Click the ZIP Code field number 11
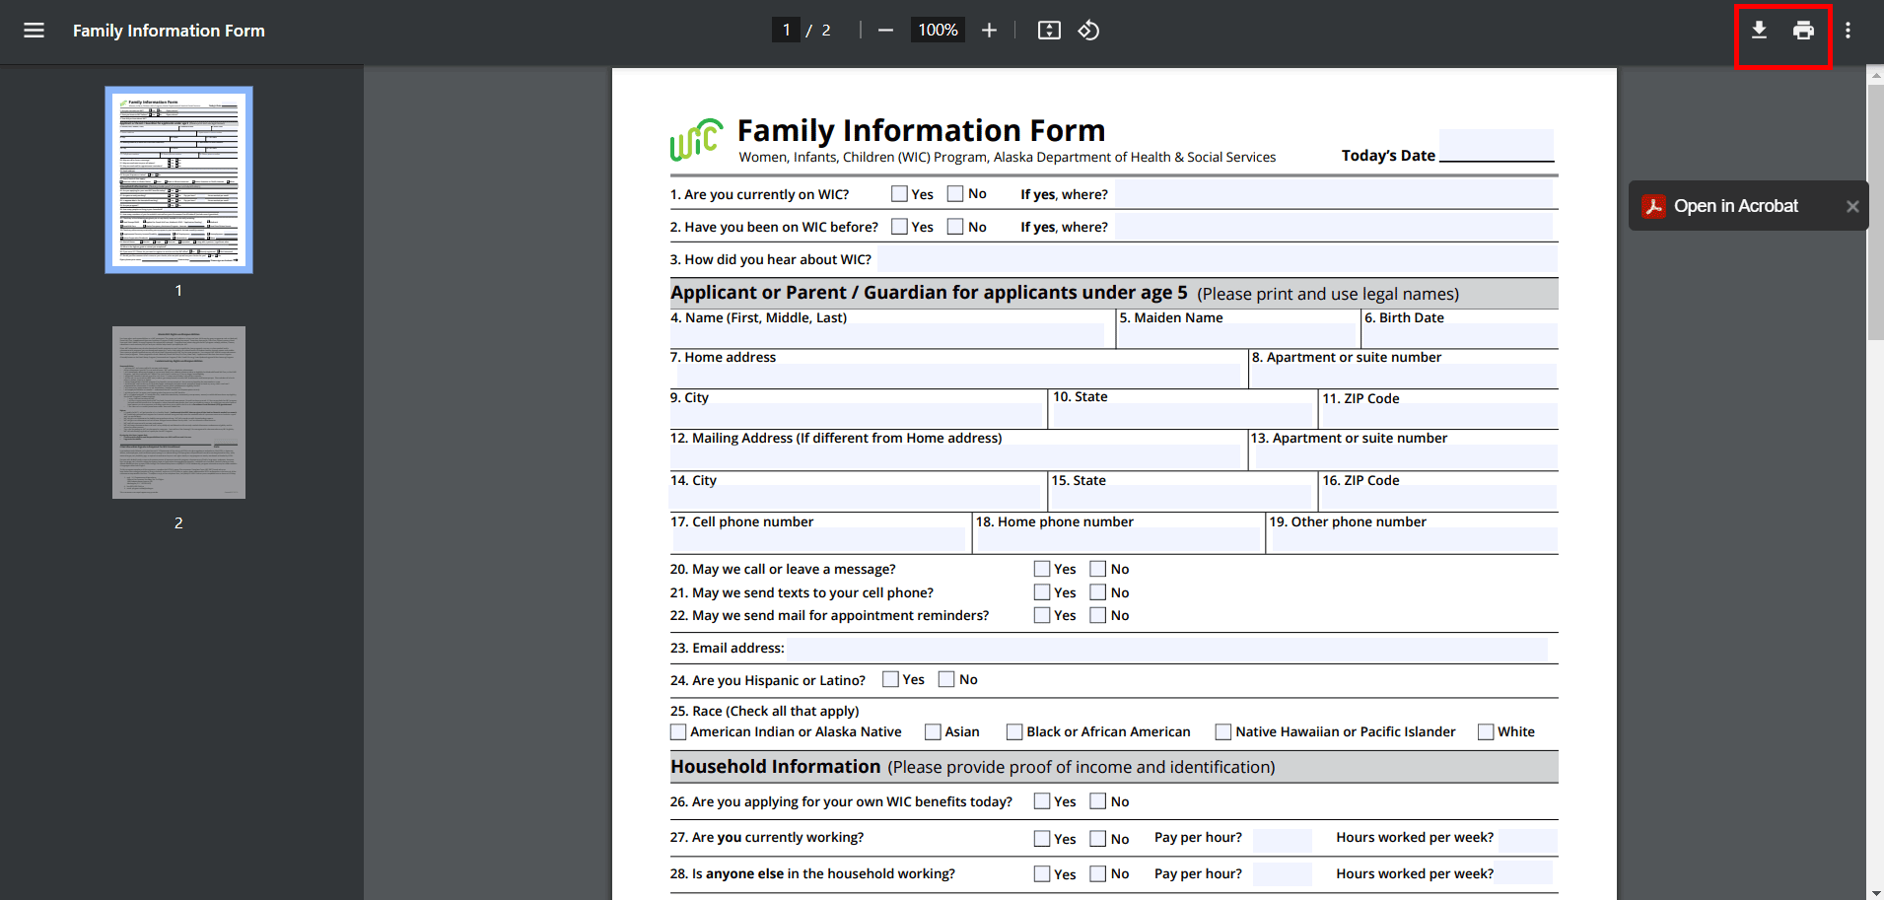Screen dimensions: 1884x900 tap(1439, 415)
